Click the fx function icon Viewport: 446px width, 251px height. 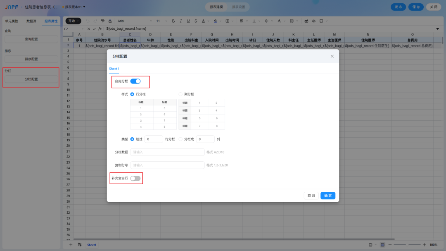click(x=100, y=29)
